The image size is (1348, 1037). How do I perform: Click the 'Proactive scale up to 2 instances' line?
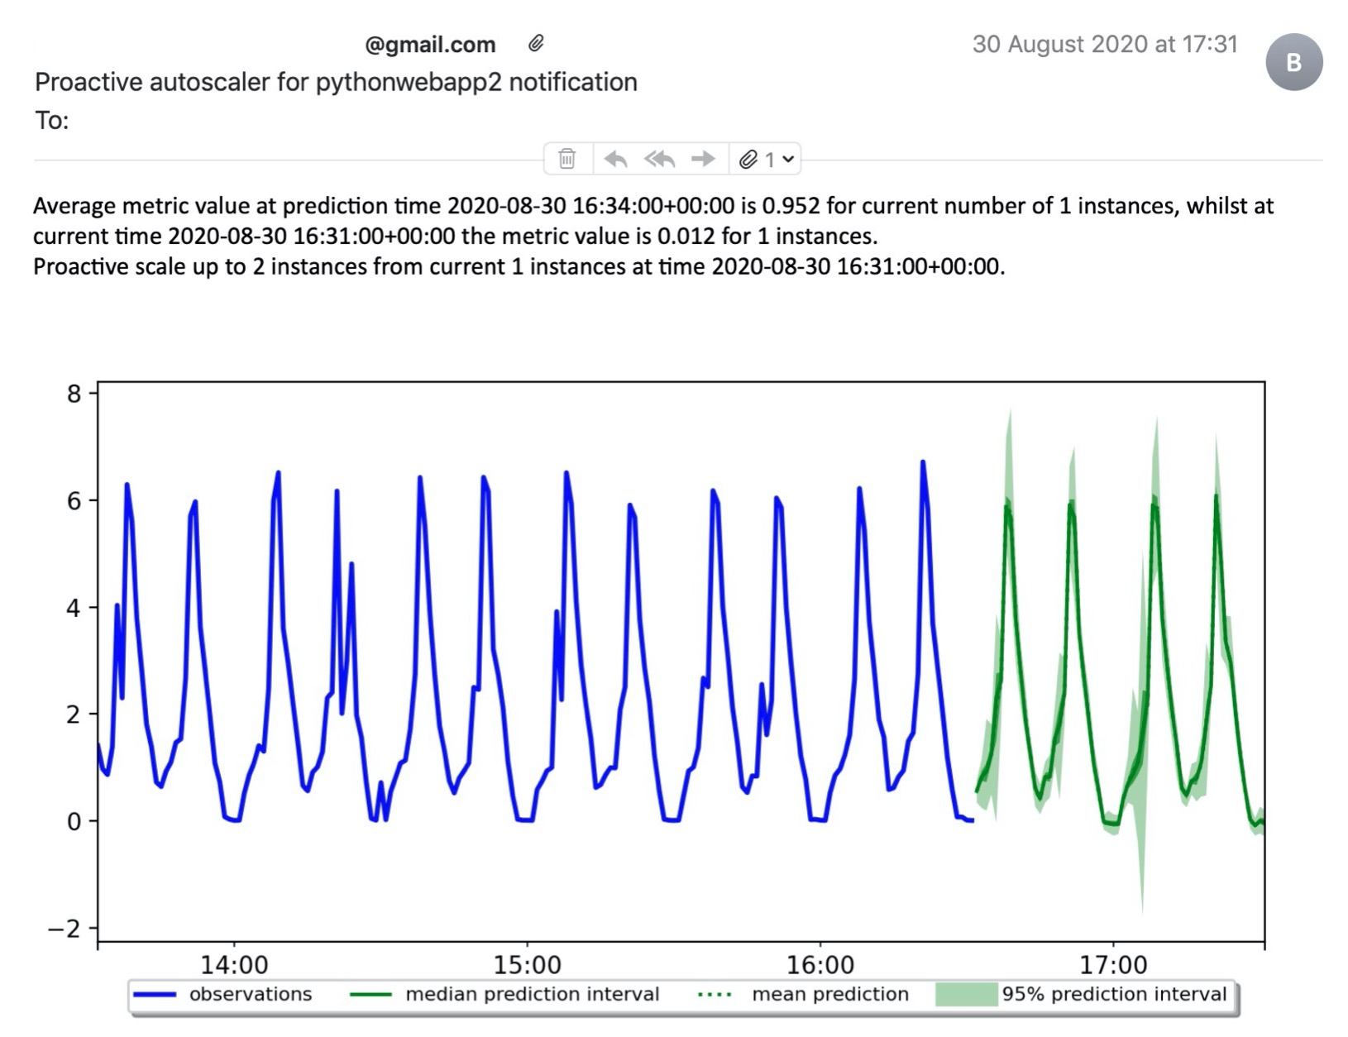[519, 267]
